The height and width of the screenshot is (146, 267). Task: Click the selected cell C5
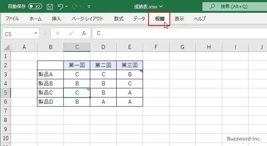point(77,93)
